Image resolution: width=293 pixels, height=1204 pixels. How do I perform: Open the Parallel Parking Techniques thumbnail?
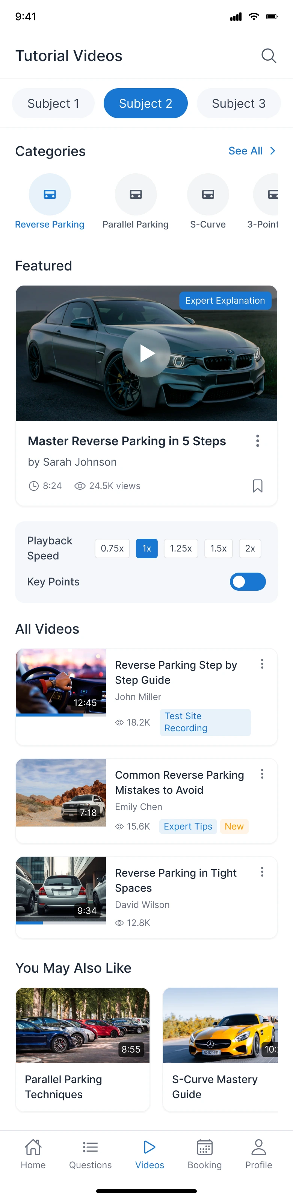tap(82, 1025)
